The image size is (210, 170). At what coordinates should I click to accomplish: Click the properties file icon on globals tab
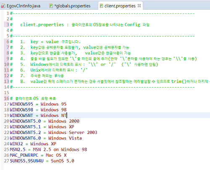coord(51,6)
